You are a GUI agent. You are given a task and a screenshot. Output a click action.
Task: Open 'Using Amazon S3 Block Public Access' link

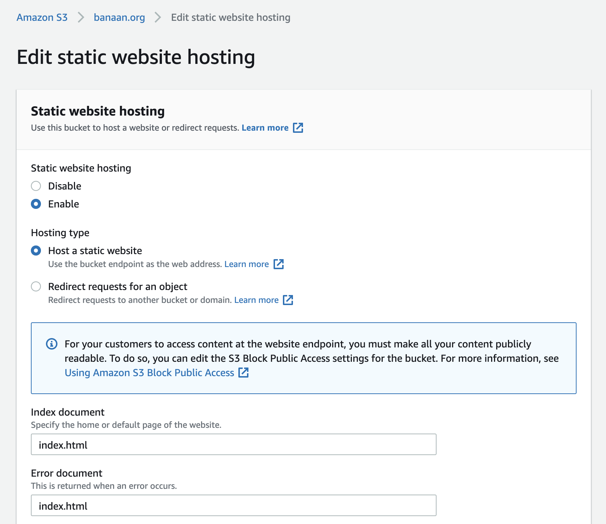click(x=149, y=373)
